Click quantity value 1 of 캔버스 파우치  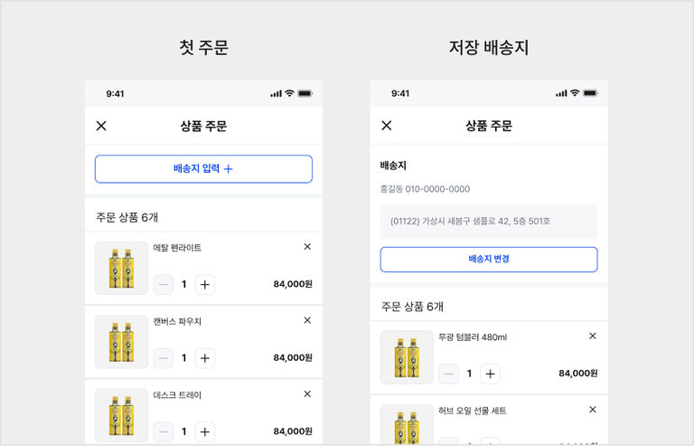[x=184, y=358]
